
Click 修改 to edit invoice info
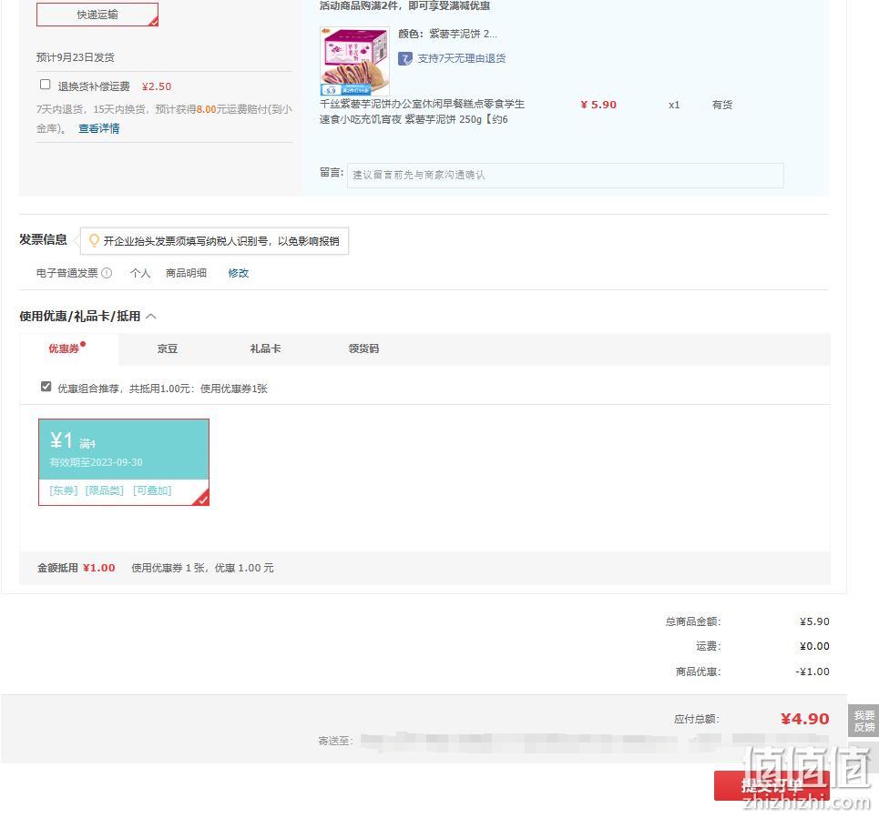click(239, 273)
